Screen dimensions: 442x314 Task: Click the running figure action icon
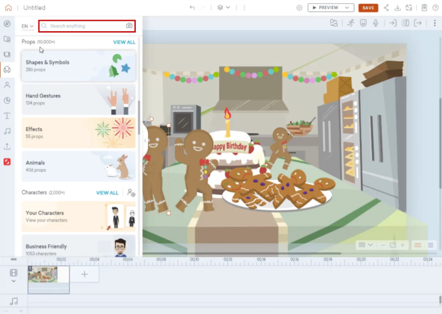[x=350, y=23]
